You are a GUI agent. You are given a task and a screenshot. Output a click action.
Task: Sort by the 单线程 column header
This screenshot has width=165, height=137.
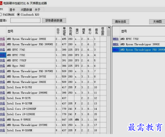tap(65, 31)
